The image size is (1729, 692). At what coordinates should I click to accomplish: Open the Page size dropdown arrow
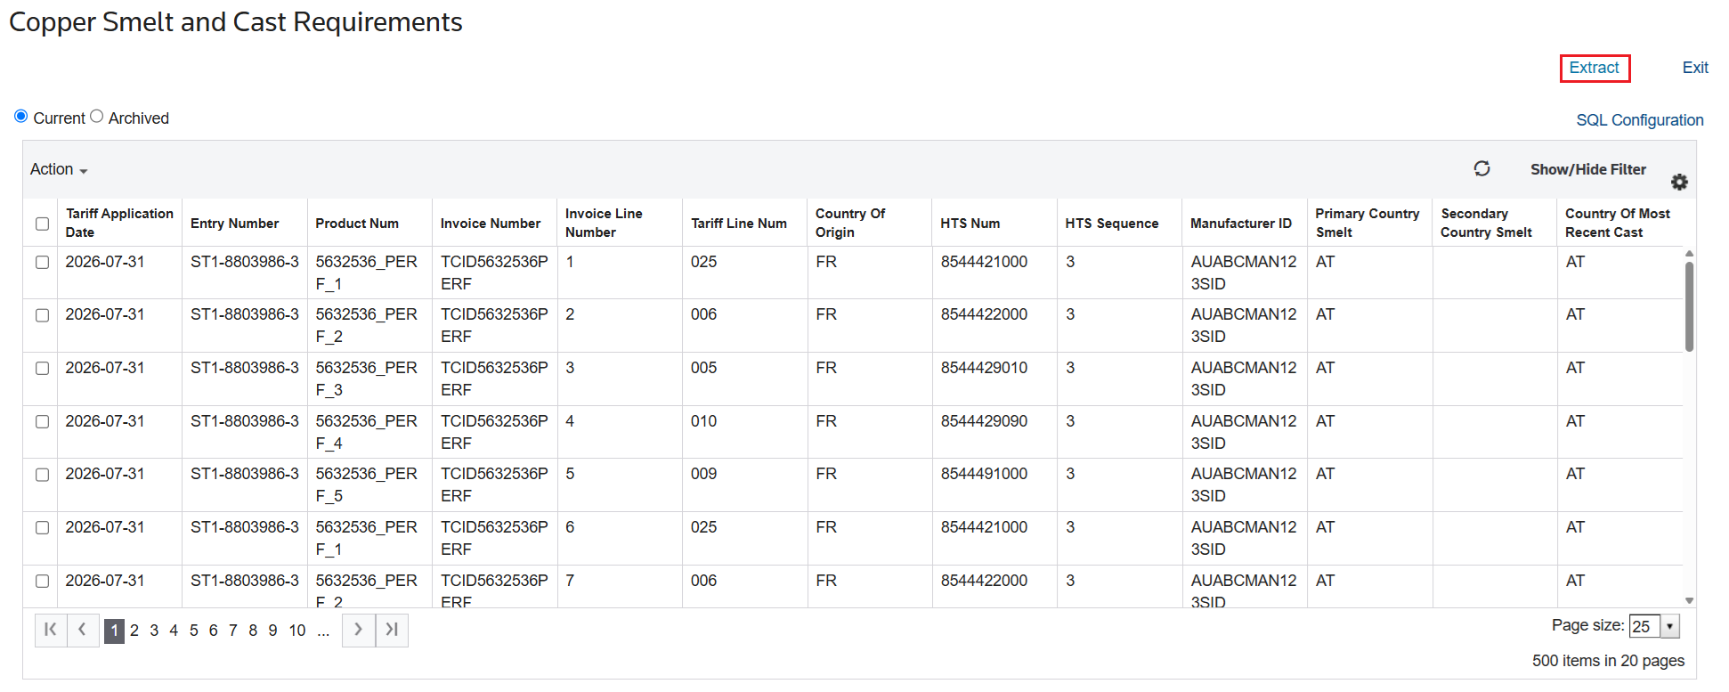click(x=1670, y=626)
